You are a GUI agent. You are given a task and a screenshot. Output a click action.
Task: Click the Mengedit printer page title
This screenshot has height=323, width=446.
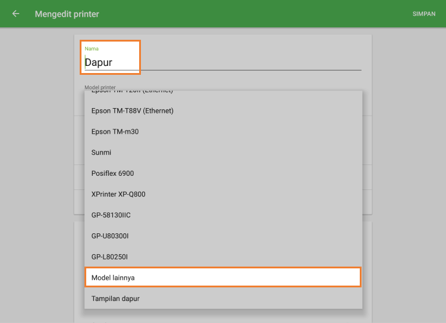[67, 14]
